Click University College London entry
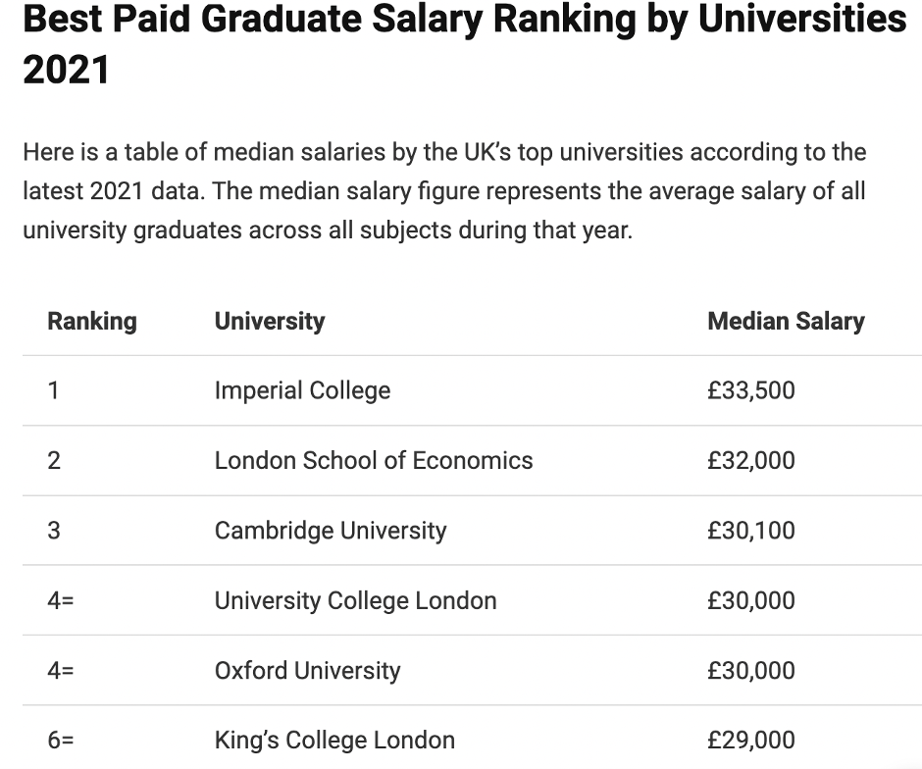The width and height of the screenshot is (922, 769). pyautogui.click(x=355, y=600)
